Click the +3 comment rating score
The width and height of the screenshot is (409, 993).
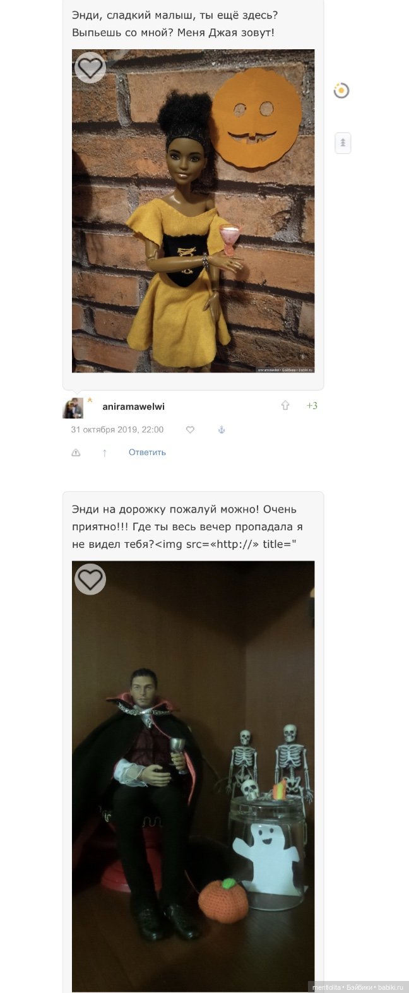click(312, 406)
